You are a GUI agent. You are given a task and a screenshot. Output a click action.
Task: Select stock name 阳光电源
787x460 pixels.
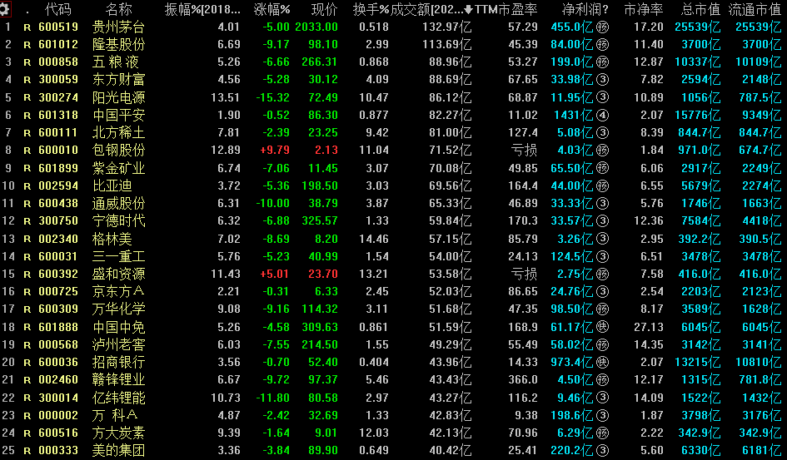[119, 97]
